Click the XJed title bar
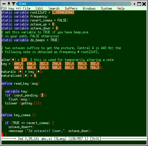 coord(74,4)
